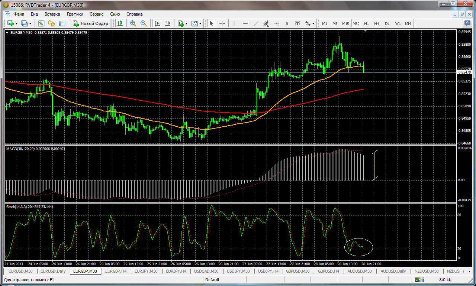Zoom in on the chart
The height and width of the screenshot is (286, 476).
(133, 23)
